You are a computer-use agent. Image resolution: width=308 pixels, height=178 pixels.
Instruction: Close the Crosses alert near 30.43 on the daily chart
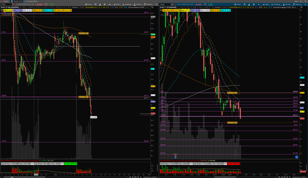pos(236,93)
